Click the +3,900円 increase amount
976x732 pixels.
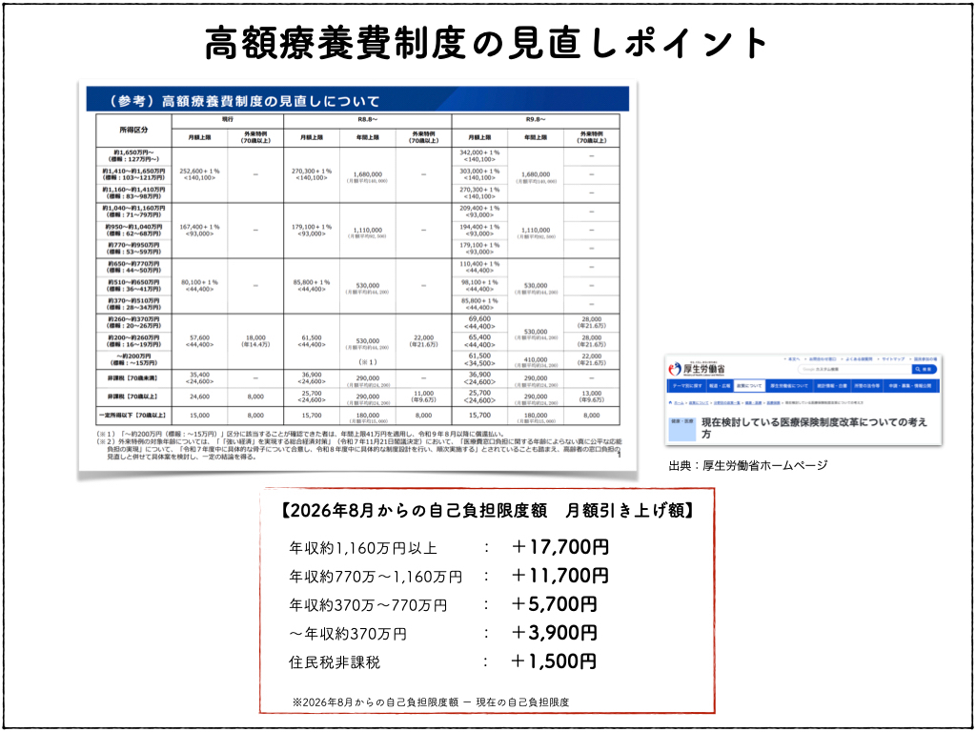coord(554,633)
